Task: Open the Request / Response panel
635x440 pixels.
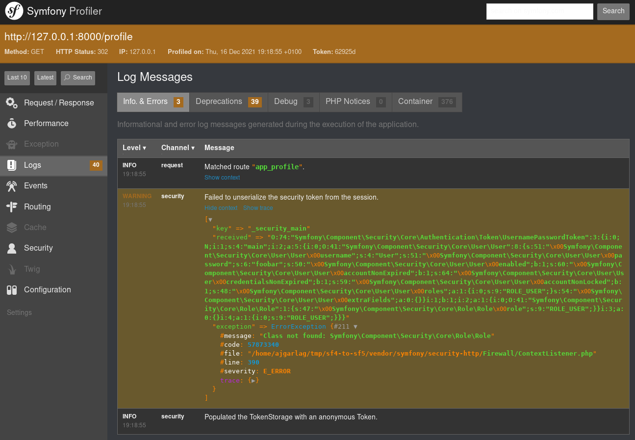Action: 53,103
